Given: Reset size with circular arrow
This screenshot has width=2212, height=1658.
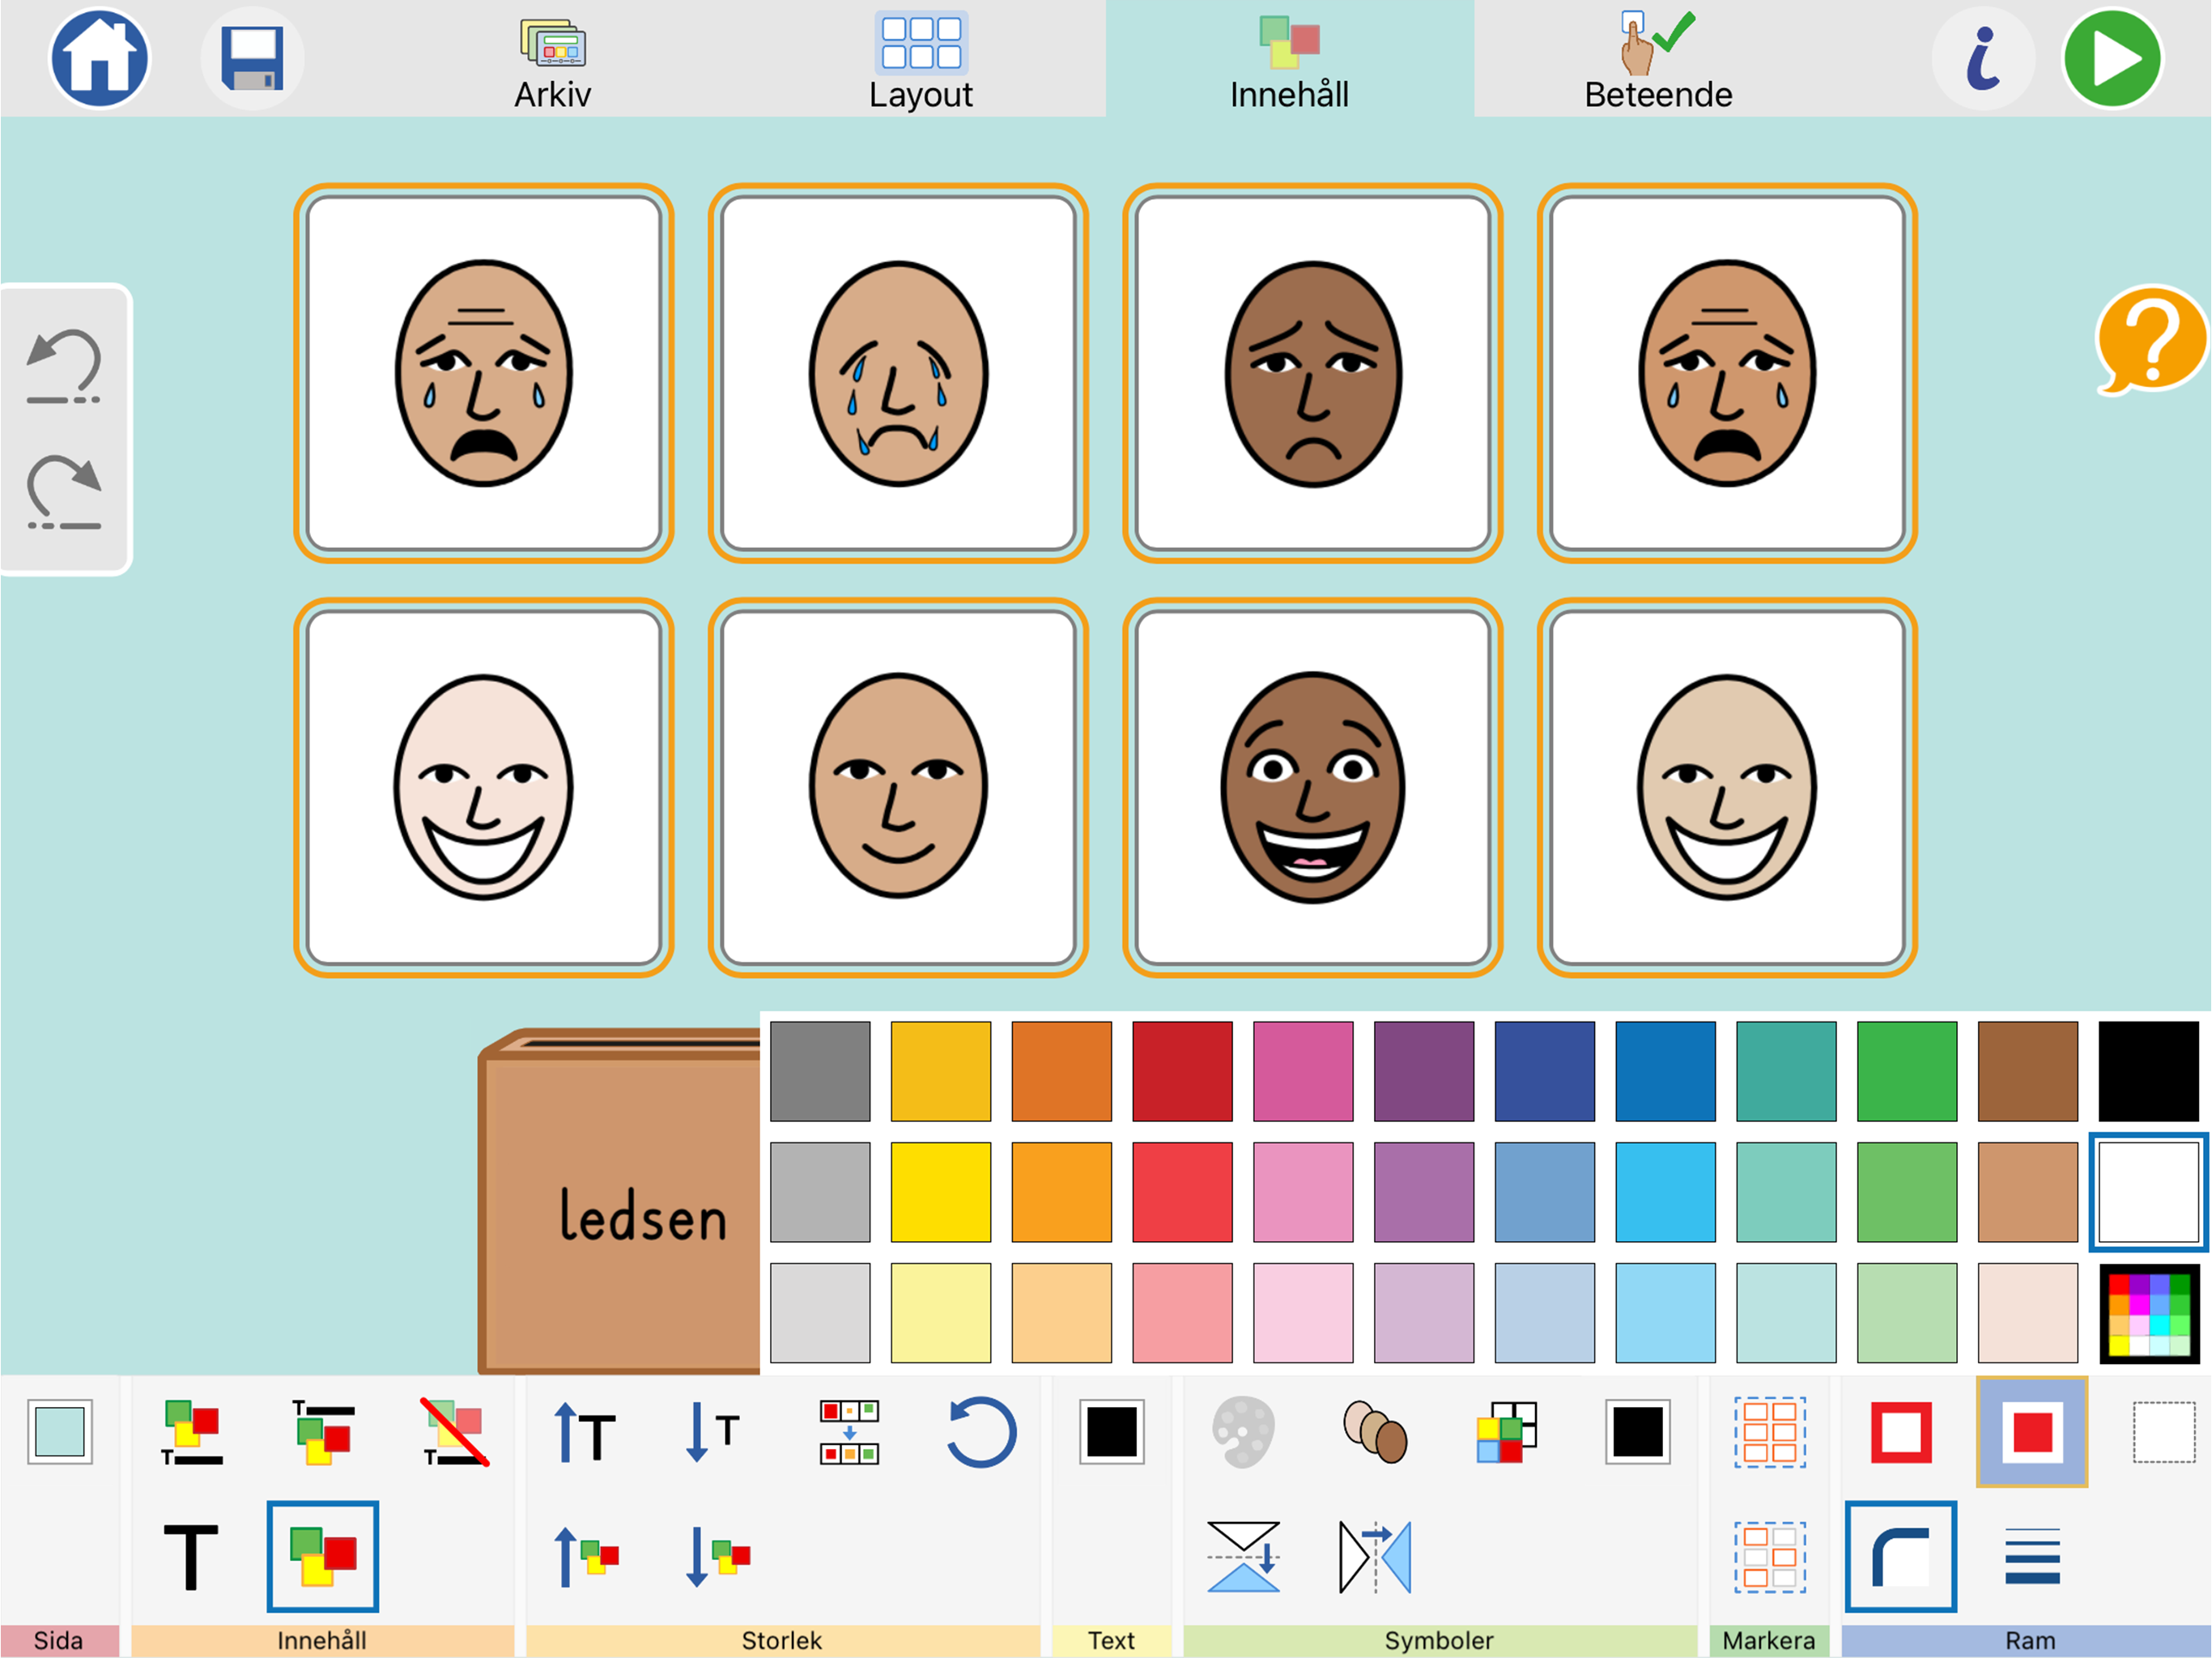Looking at the screenshot, I should tap(980, 1432).
